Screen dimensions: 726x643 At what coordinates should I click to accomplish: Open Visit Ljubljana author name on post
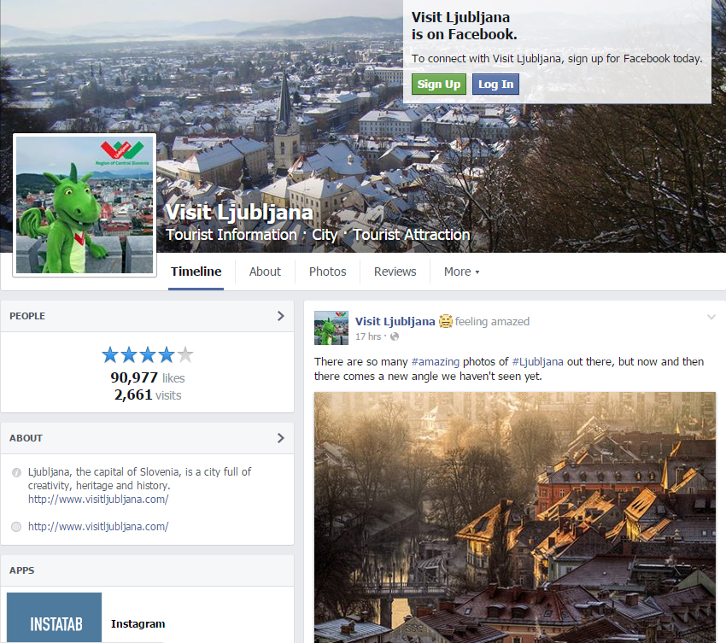click(x=395, y=321)
